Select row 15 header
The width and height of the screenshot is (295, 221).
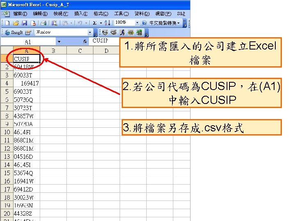[x=7, y=173]
